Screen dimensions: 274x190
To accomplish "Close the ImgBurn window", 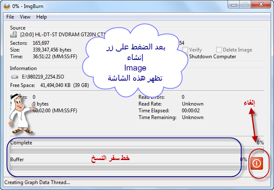I will [261, 4].
